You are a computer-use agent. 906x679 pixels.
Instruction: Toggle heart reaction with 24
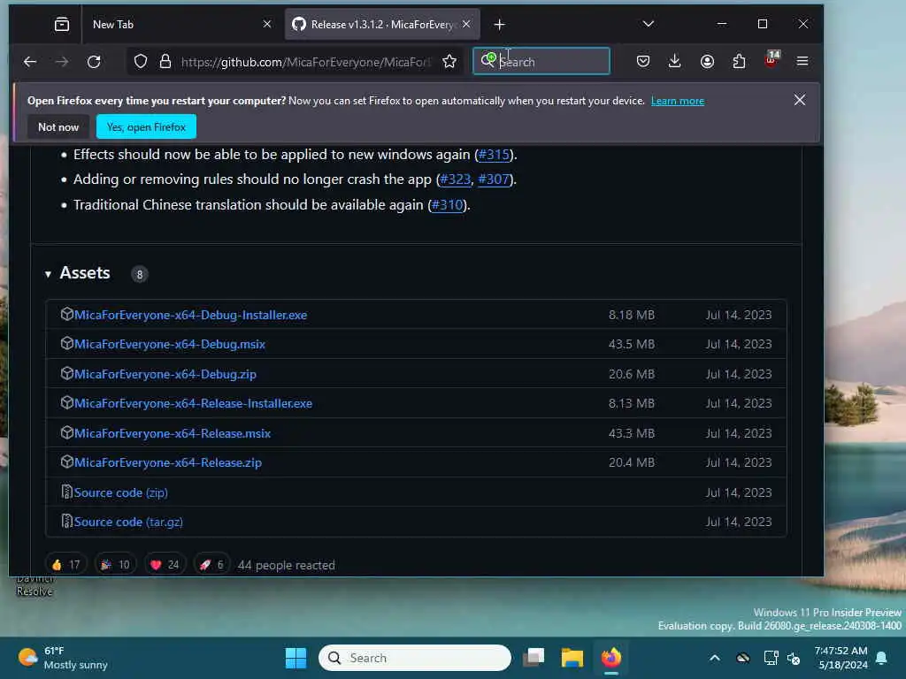pos(165,565)
